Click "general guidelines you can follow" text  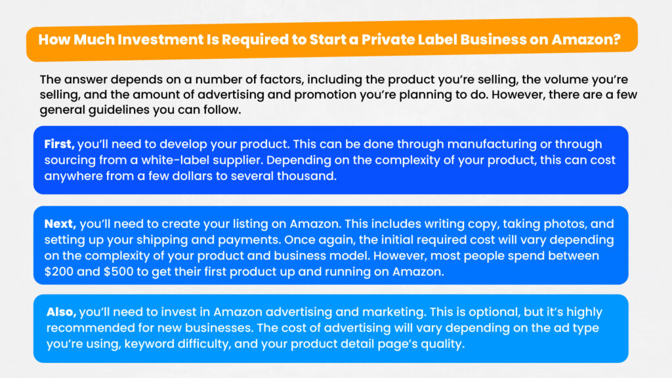coord(140,110)
